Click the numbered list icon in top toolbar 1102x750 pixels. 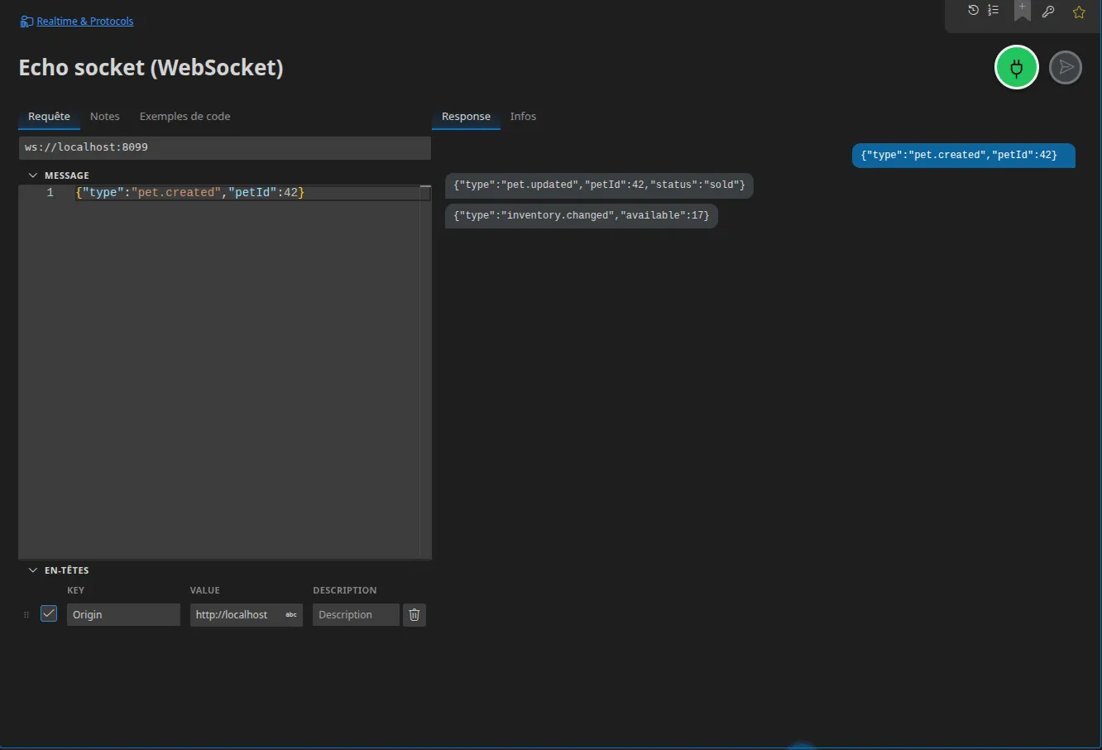[x=994, y=10]
